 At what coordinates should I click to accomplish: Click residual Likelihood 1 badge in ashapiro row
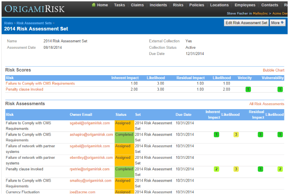pos(280,135)
